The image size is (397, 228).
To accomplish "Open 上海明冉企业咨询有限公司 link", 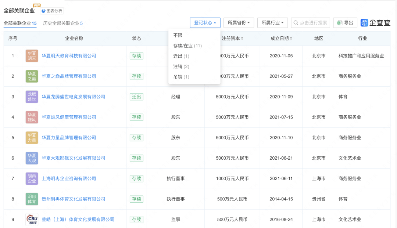I will pyautogui.click(x=69, y=178).
